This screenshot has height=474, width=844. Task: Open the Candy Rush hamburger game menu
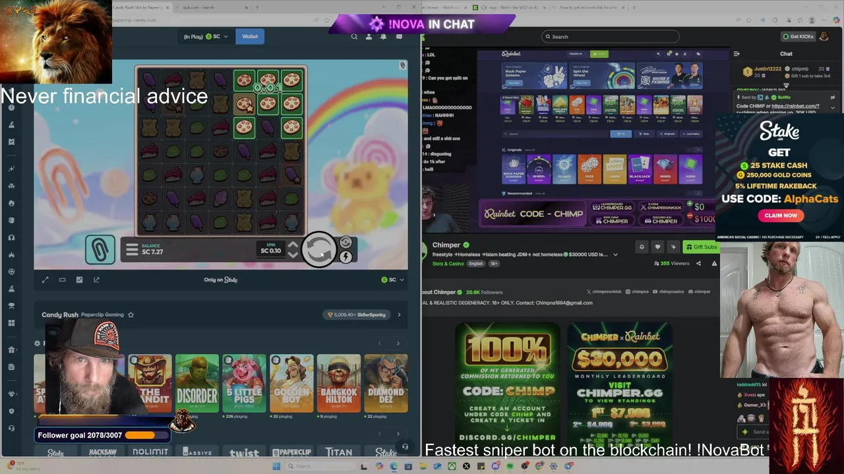[131, 250]
